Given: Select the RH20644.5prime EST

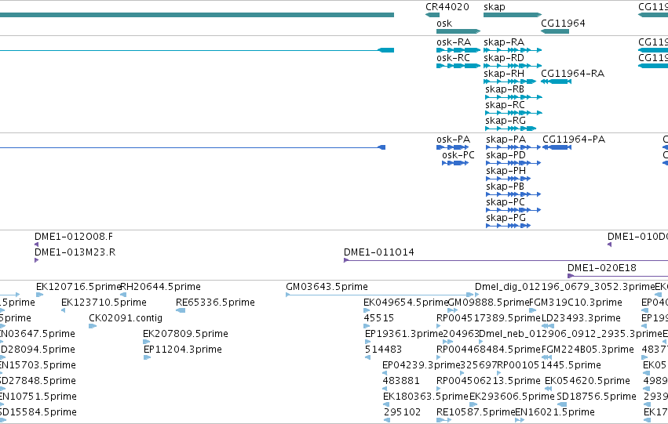Looking at the screenshot, I should pos(123,295).
